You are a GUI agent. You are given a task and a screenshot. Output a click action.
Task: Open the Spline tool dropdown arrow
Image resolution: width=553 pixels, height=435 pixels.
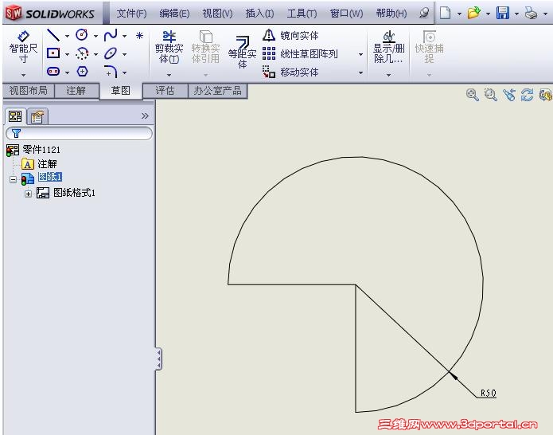click(124, 36)
